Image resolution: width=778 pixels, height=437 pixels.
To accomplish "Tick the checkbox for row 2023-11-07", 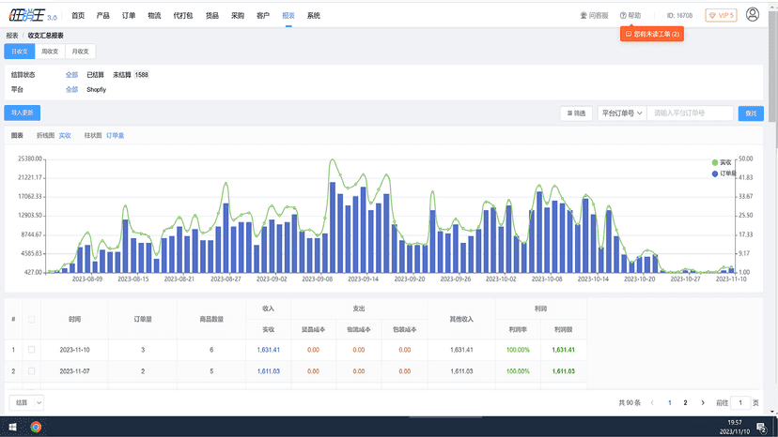I will (31, 371).
